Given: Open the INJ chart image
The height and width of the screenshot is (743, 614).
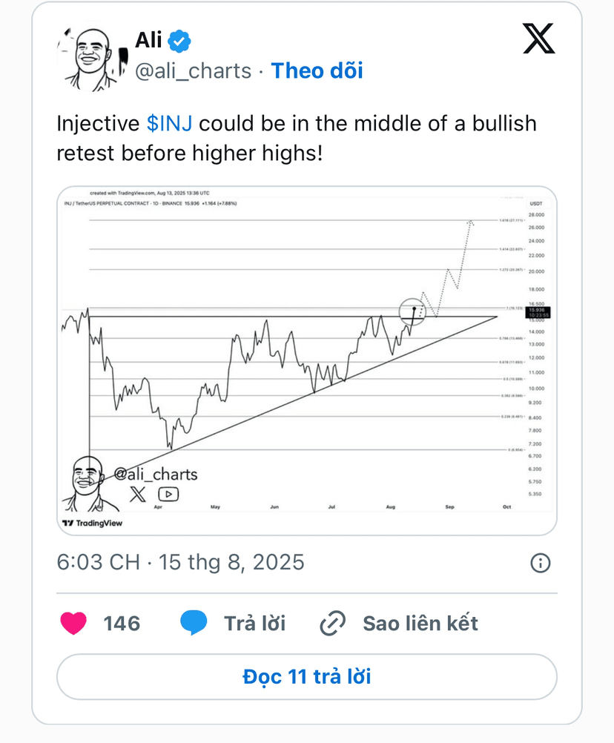Looking at the screenshot, I should 307,360.
